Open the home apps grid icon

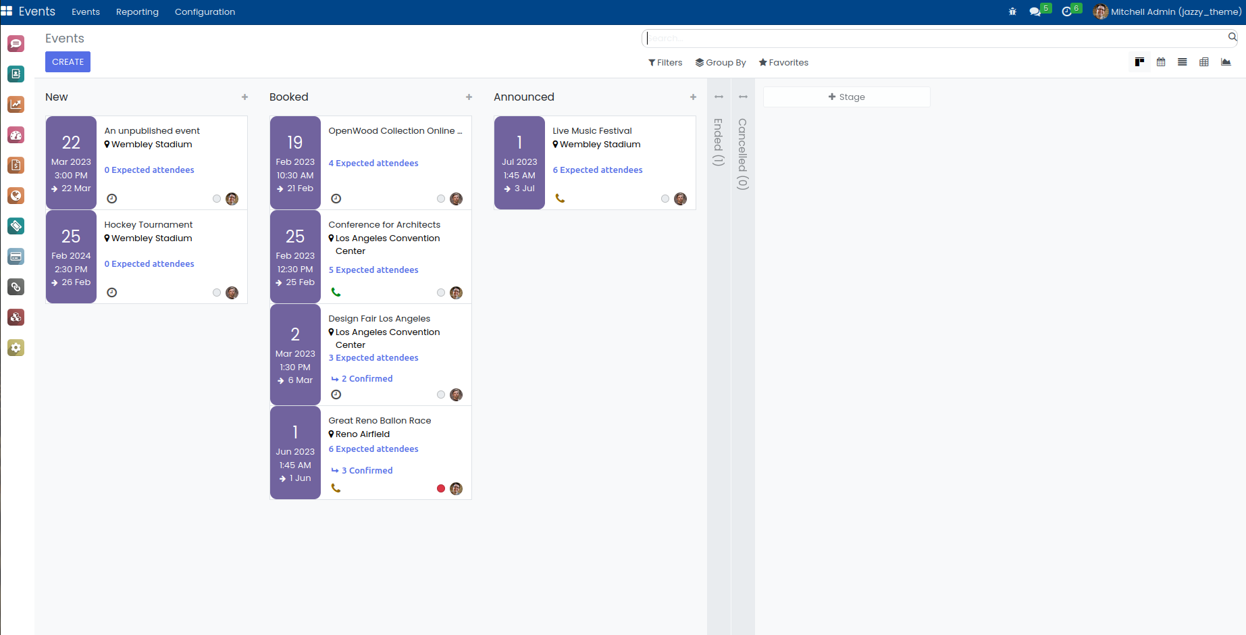tap(7, 11)
